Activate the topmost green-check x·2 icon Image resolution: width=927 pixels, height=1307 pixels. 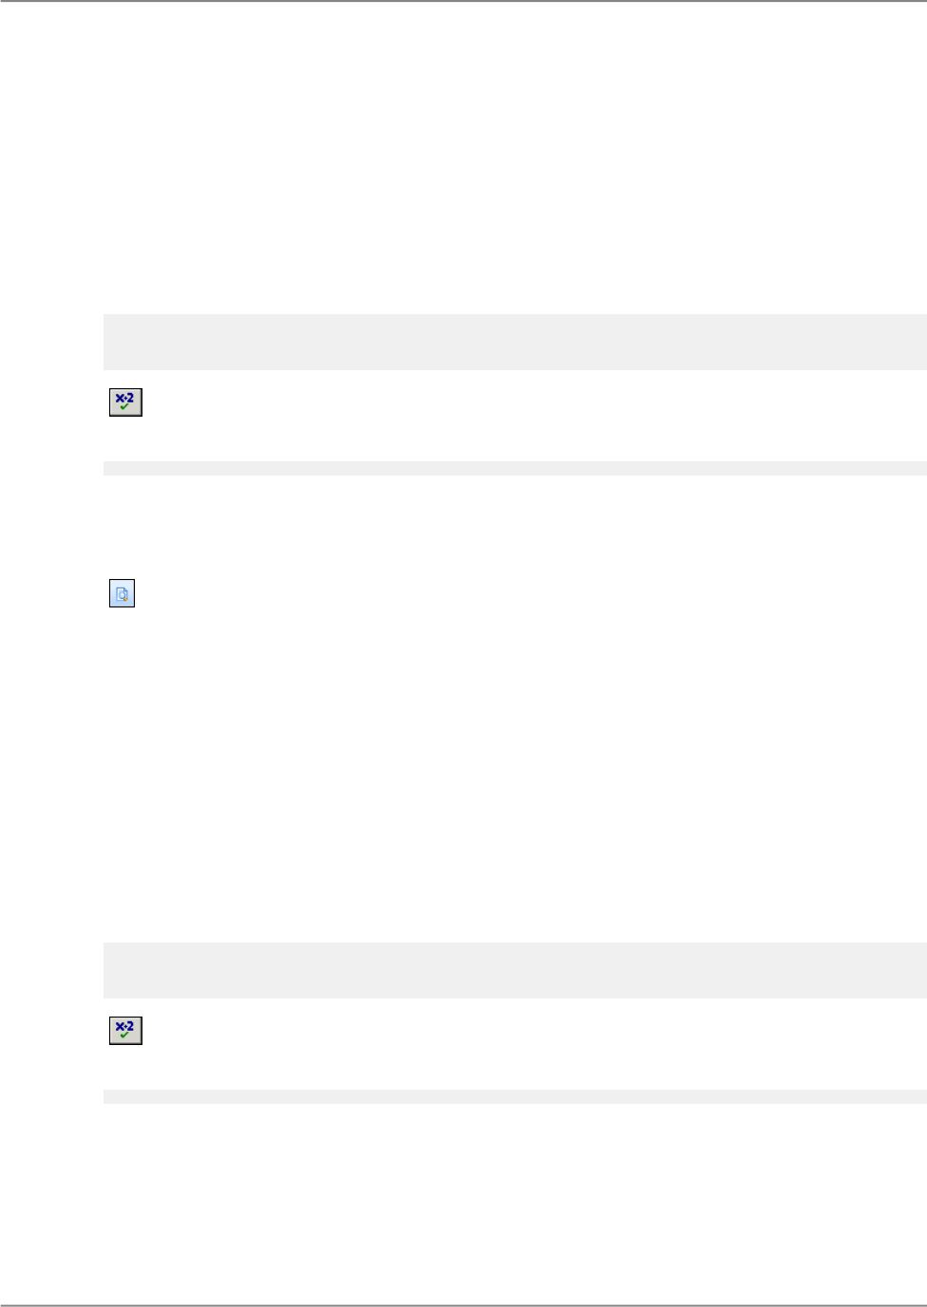(125, 402)
